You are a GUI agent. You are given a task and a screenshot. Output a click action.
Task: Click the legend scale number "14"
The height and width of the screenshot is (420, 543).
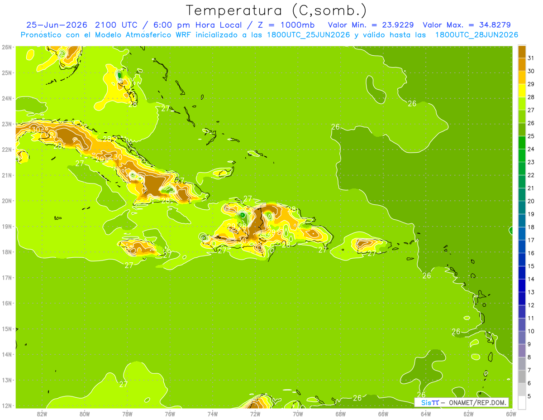(x=531, y=279)
